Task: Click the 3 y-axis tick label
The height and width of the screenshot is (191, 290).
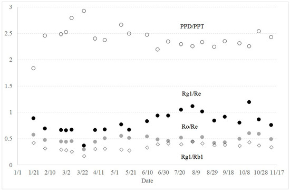Action: tap(11, 7)
